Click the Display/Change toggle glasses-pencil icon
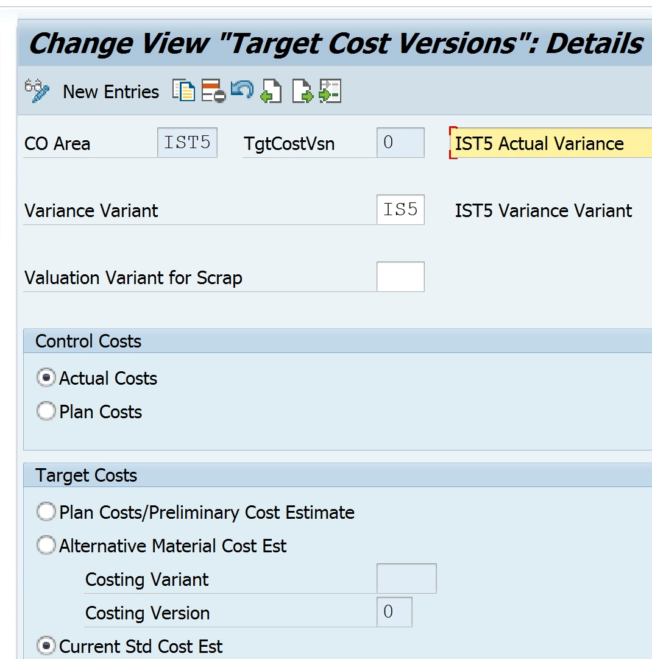652x659 pixels. click(37, 91)
